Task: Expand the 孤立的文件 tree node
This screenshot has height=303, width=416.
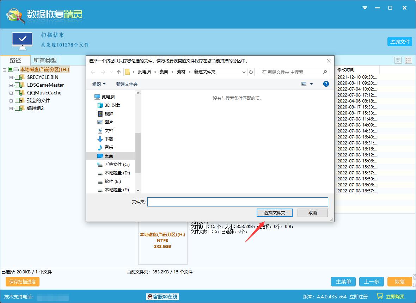Action: click(11, 101)
